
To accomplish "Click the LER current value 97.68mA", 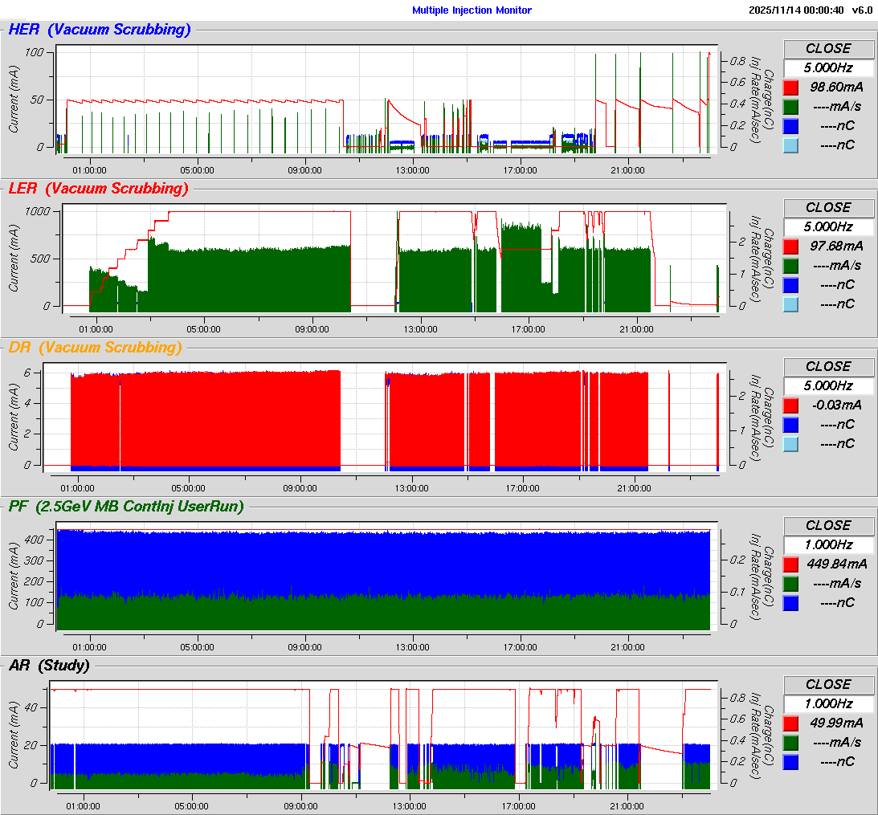I will click(836, 247).
